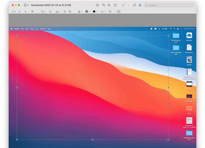Show the Inspector info panel
Screen dimensions: 205x148
[97, 5]
